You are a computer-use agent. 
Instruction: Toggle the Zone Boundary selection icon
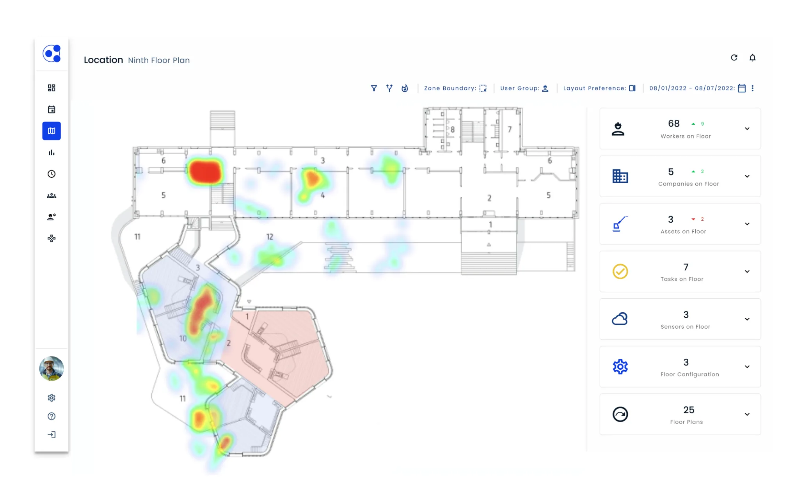click(483, 88)
